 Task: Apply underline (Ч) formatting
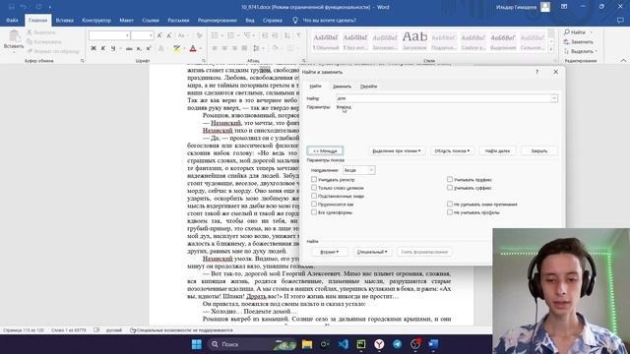pyautogui.click(x=113, y=48)
